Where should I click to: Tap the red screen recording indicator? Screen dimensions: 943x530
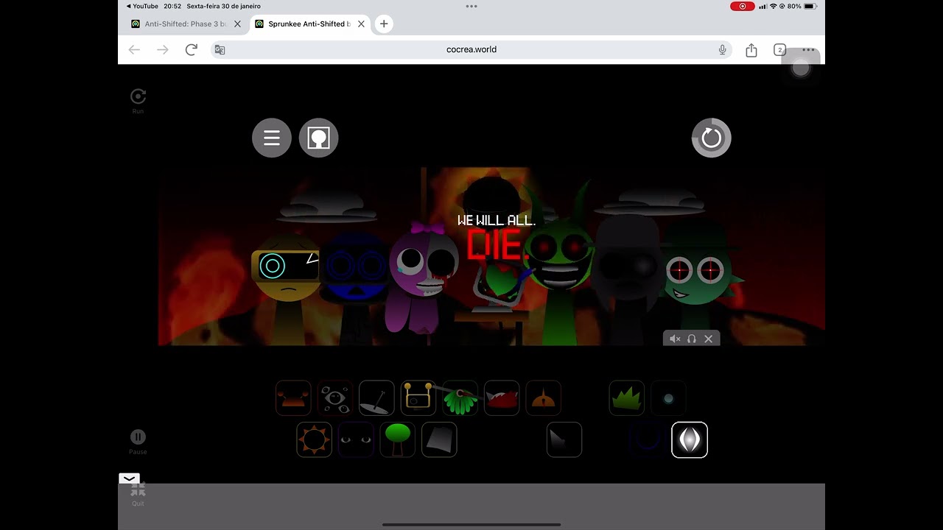[742, 6]
